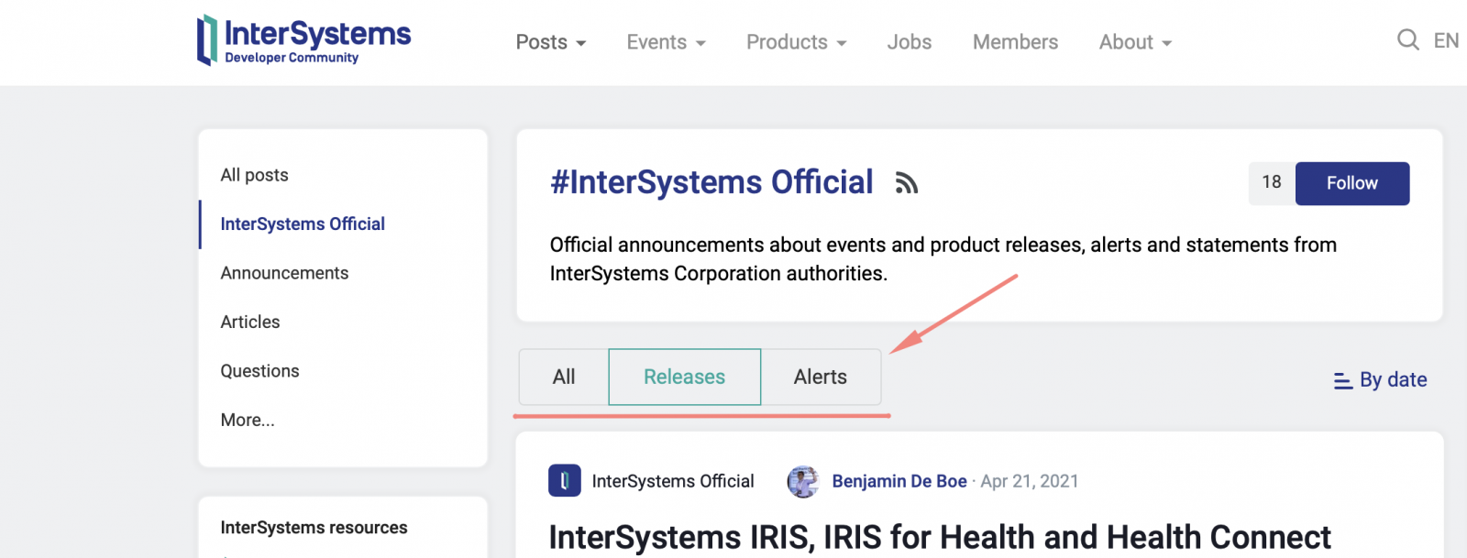Click the InterSystems Official post badge icon
The image size is (1467, 558).
point(564,481)
